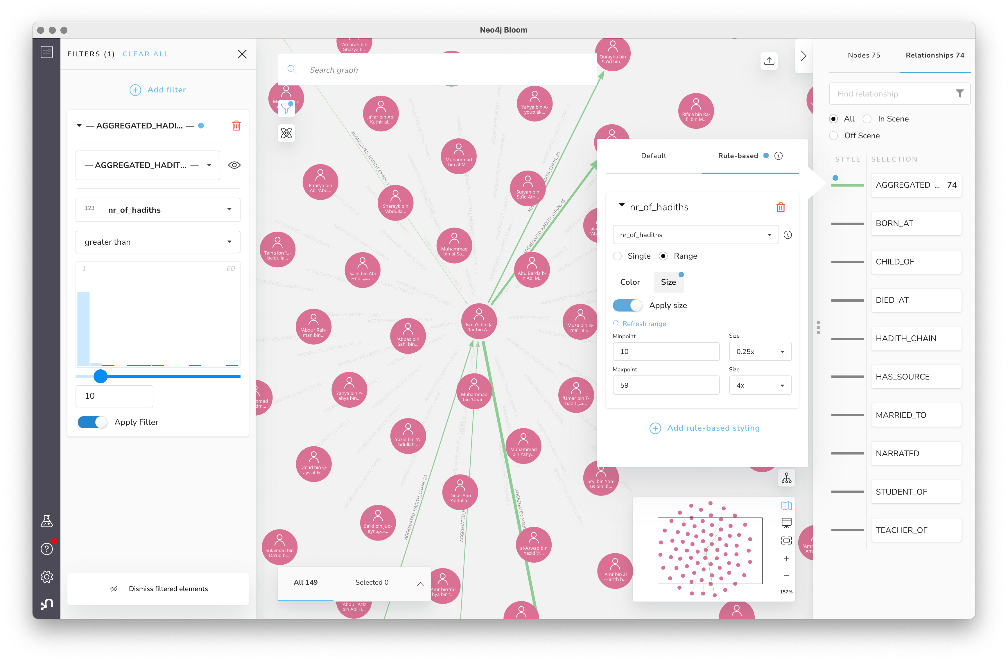
Task: Disable the Apply size toggle
Action: [x=627, y=305]
